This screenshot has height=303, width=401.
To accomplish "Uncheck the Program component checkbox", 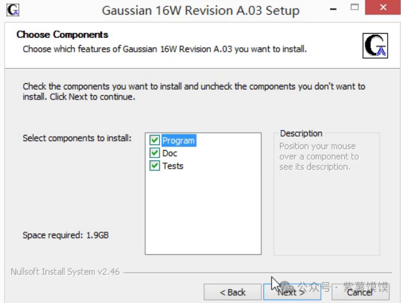I will click(x=155, y=140).
